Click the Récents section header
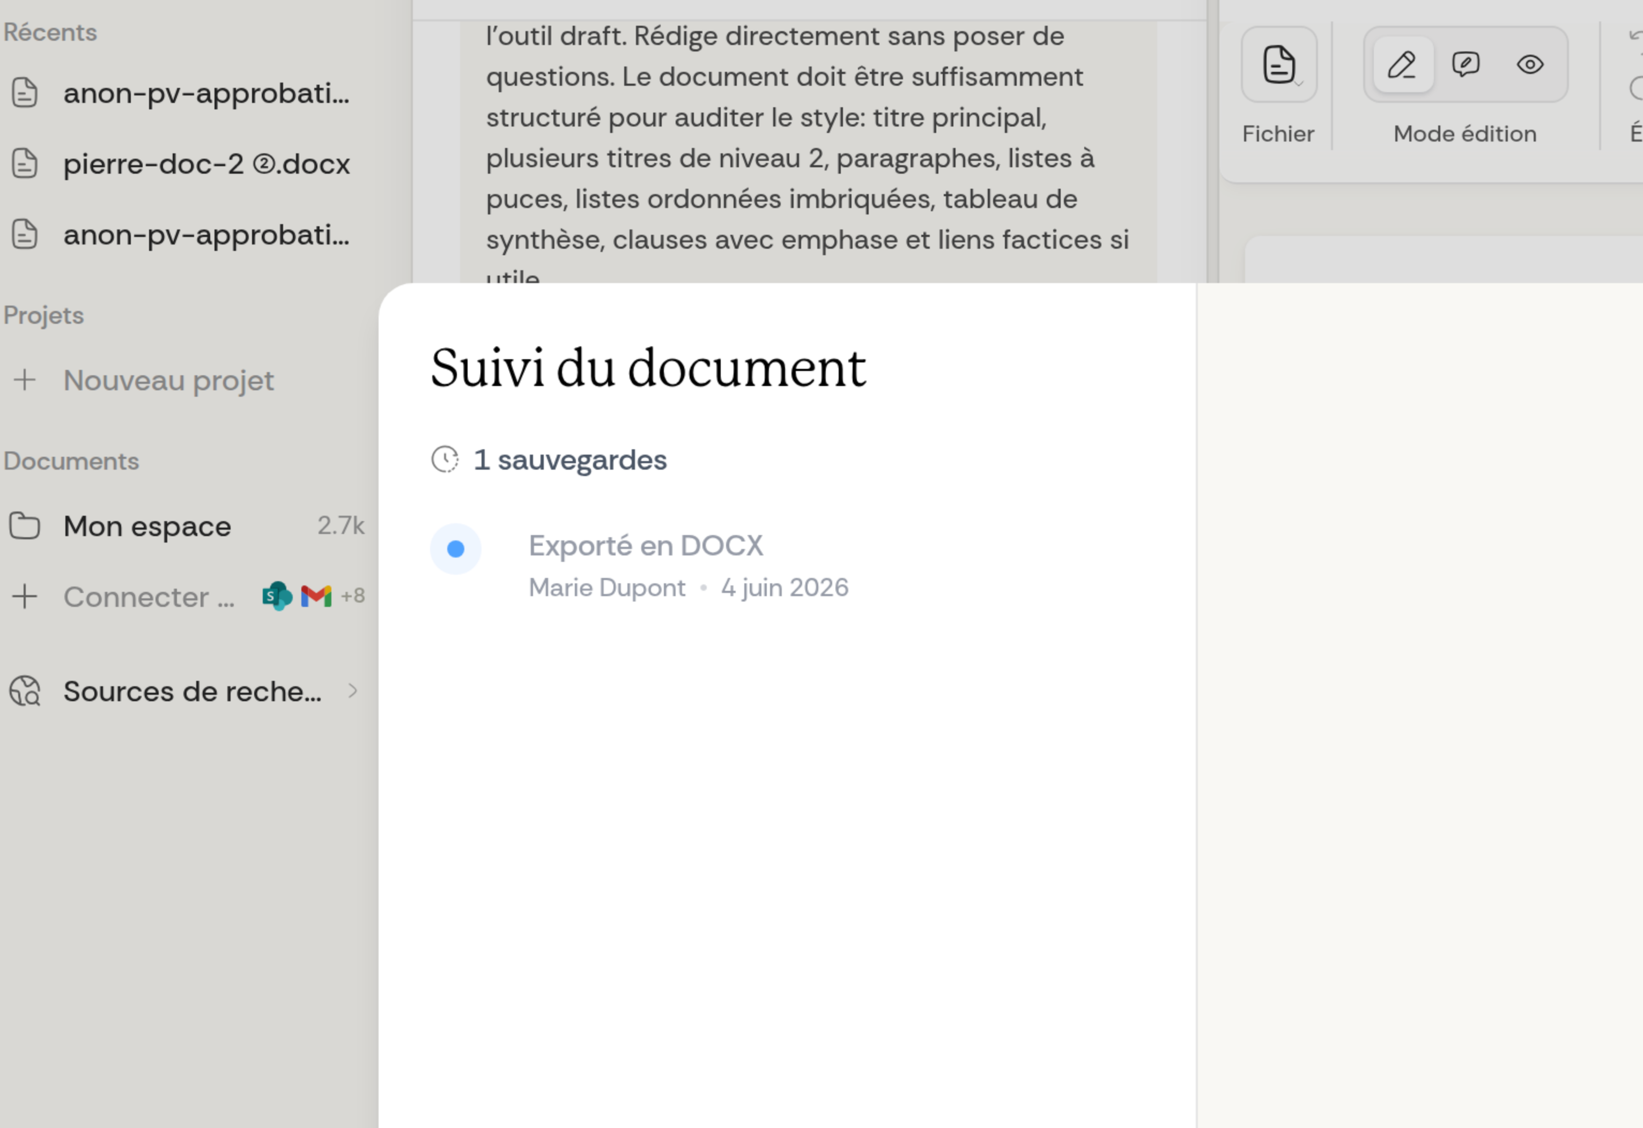 point(50,33)
